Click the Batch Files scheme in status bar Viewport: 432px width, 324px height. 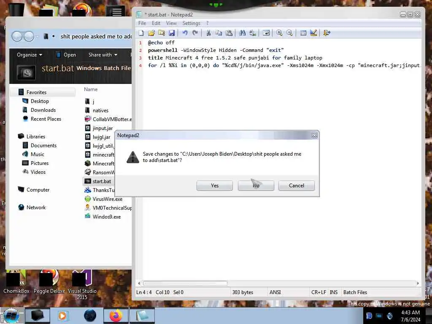coord(355,292)
